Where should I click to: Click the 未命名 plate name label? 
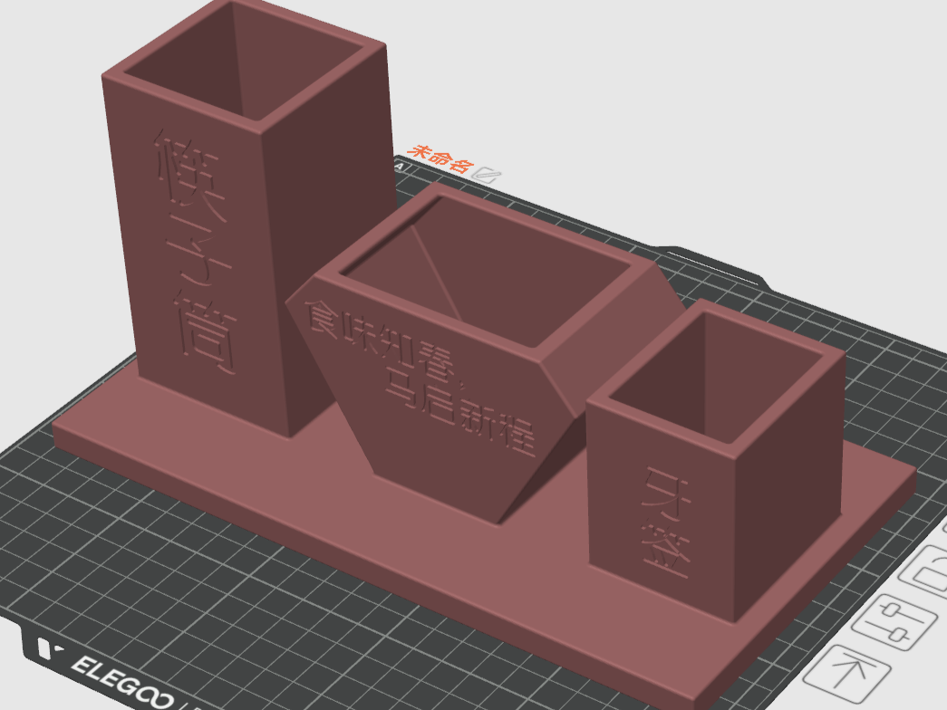(441, 158)
